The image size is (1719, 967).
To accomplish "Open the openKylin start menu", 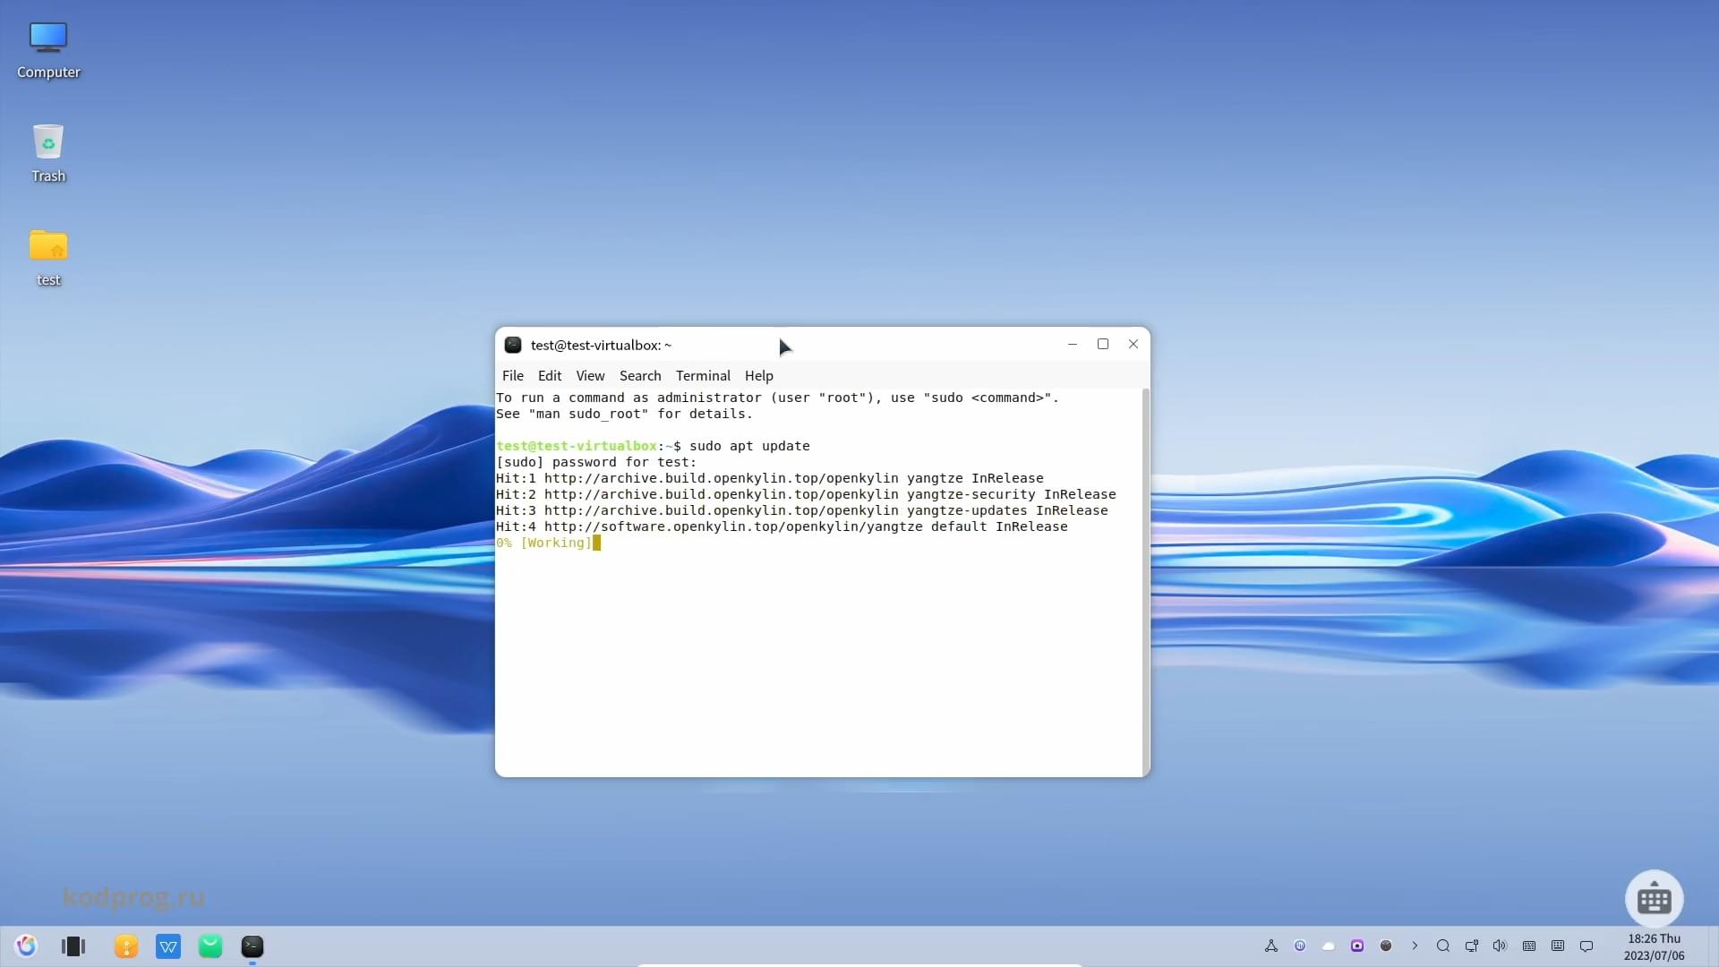I will 26,946.
